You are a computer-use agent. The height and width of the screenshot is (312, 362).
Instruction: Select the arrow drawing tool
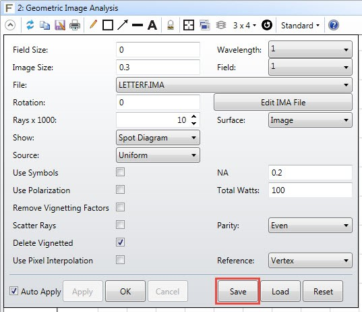click(123, 25)
